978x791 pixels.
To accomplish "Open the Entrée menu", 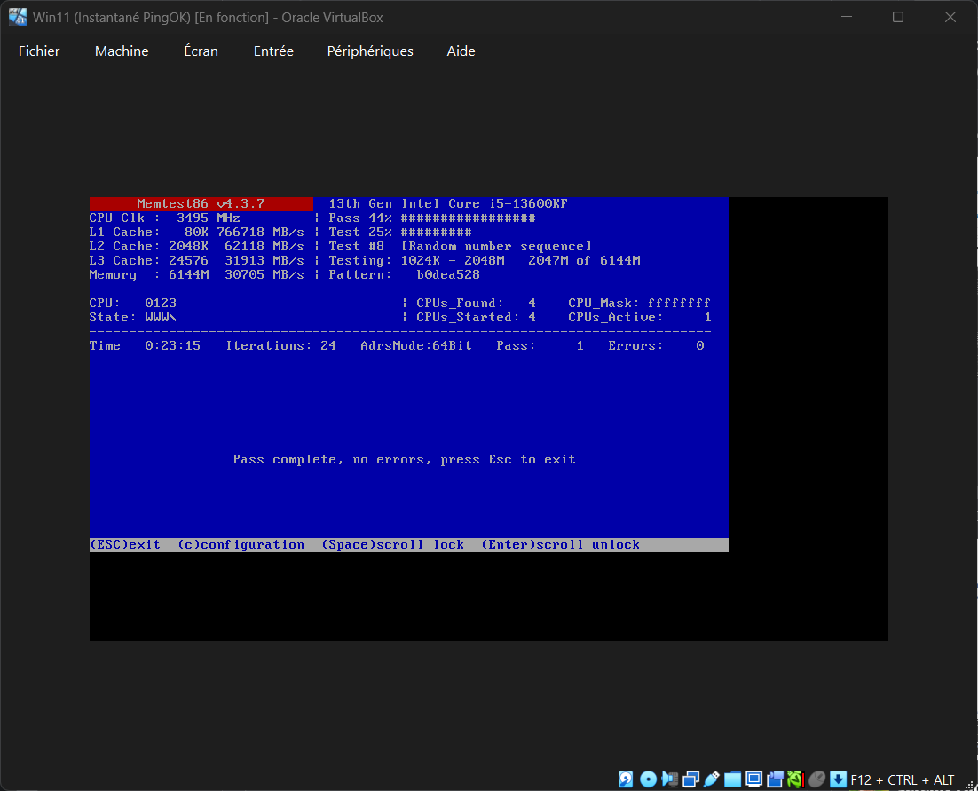I will [x=273, y=51].
